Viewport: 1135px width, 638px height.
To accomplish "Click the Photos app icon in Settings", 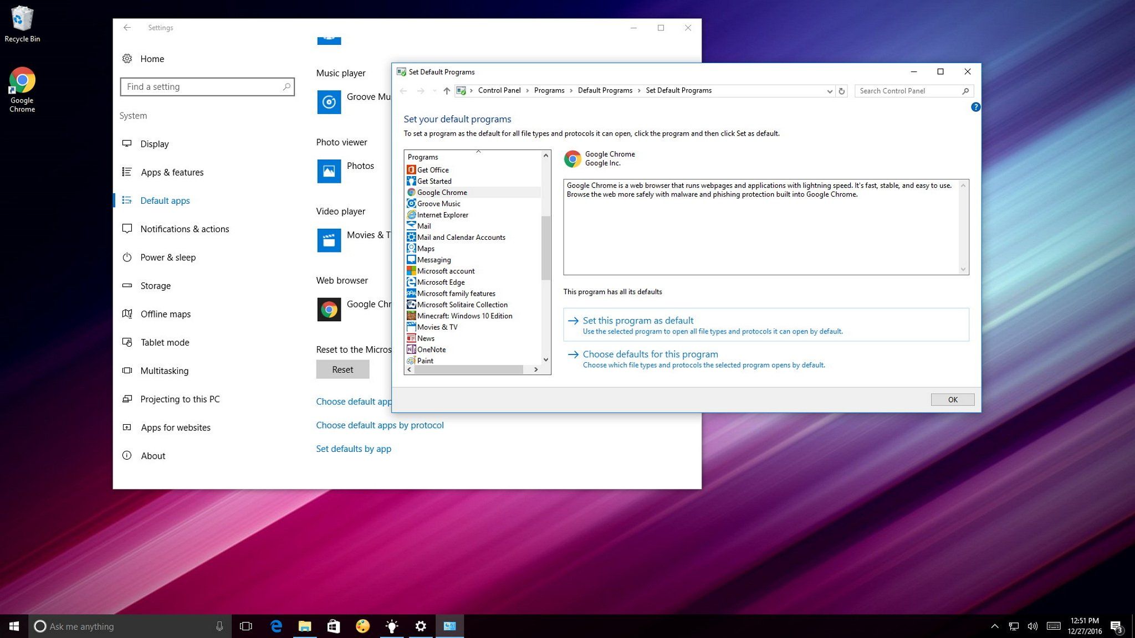I will [329, 171].
